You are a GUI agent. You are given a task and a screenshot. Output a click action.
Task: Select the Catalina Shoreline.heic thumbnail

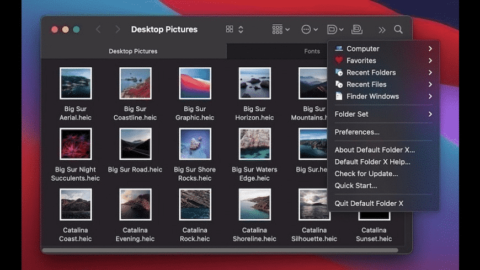(255, 204)
